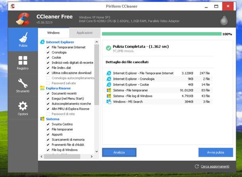Open the Strumenti tools section
The height and width of the screenshot is (177, 242).
(23, 86)
